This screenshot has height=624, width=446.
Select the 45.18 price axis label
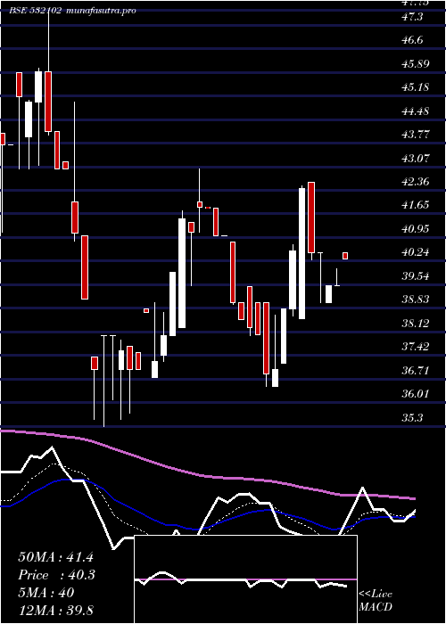point(416,87)
